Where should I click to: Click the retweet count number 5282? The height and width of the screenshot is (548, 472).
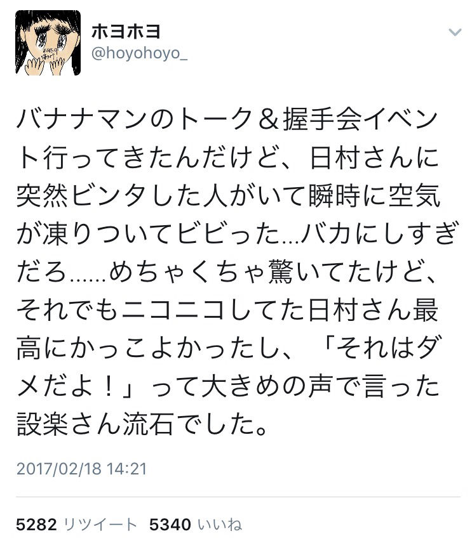36,525
